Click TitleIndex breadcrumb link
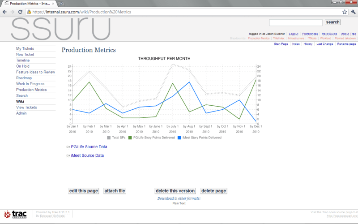The width and height of the screenshot is (358, 224). point(278,39)
